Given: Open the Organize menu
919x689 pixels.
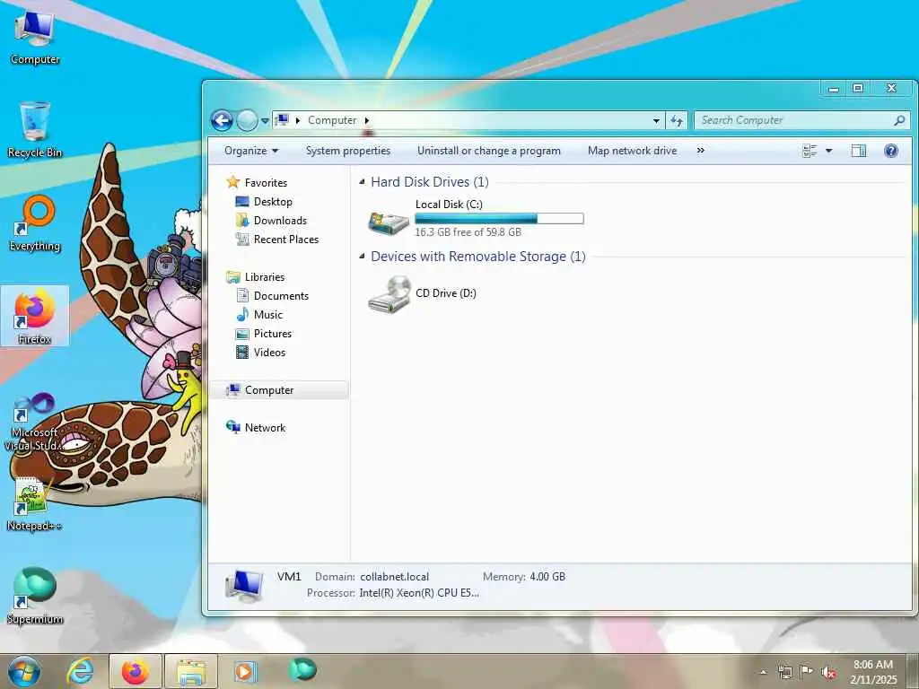Looking at the screenshot, I should (x=251, y=151).
